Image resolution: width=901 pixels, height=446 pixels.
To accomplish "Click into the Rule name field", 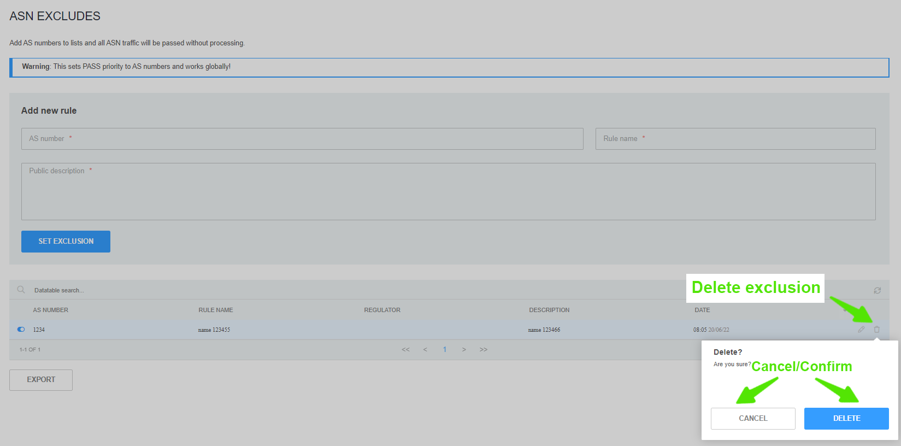I will (x=735, y=139).
